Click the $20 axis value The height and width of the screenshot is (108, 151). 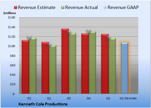[x=13, y=84]
